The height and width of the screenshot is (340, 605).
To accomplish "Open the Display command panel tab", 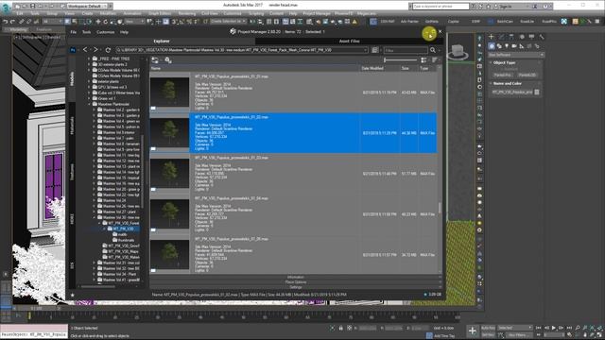I will (531, 37).
